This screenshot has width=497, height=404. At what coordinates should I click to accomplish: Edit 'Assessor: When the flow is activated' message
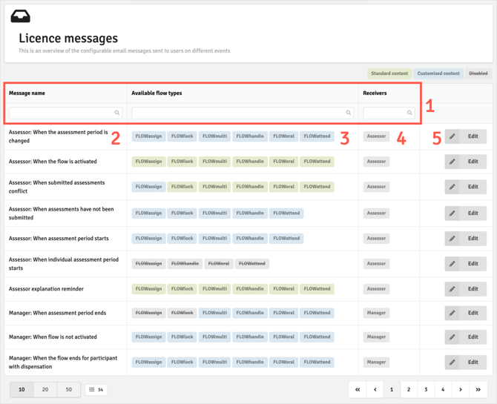coord(466,162)
